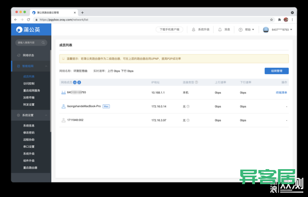Screen dimensions: 308x197
Task: Click the Mac tag next to lisongshandeMacBook-Pro
Action: (x=106, y=106)
